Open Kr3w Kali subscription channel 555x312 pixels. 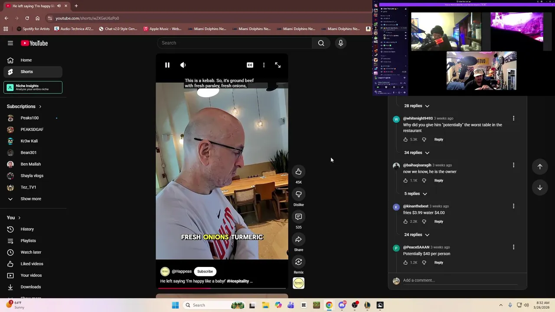click(33, 141)
